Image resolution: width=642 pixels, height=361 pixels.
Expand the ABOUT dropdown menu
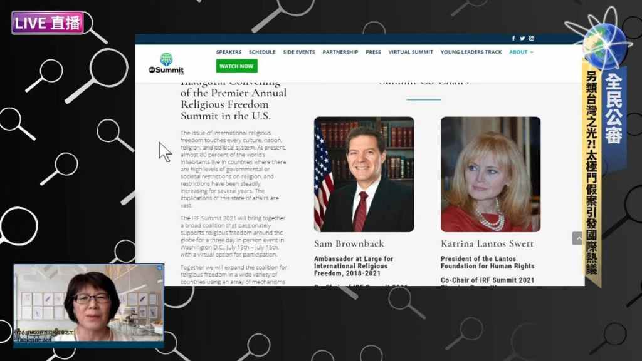(521, 52)
